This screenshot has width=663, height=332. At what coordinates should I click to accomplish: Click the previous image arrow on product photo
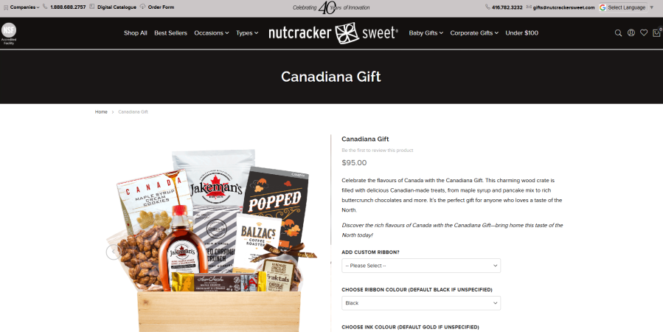114,252
